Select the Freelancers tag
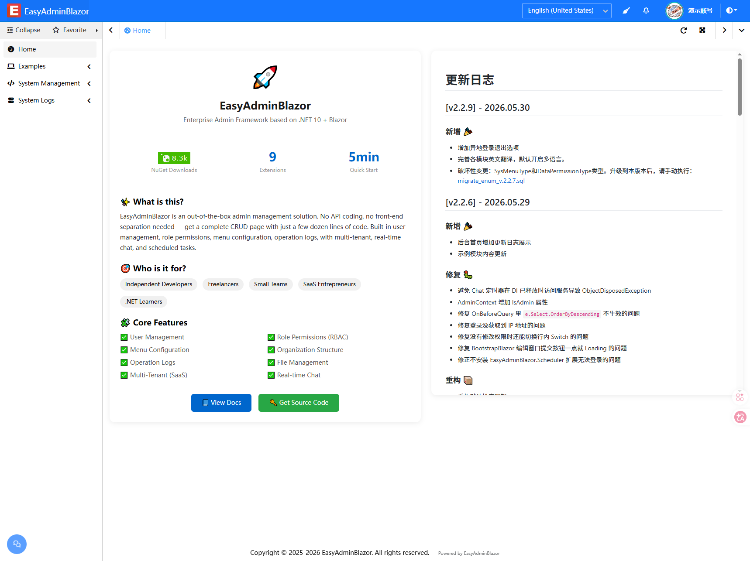The width and height of the screenshot is (750, 561). [x=223, y=284]
